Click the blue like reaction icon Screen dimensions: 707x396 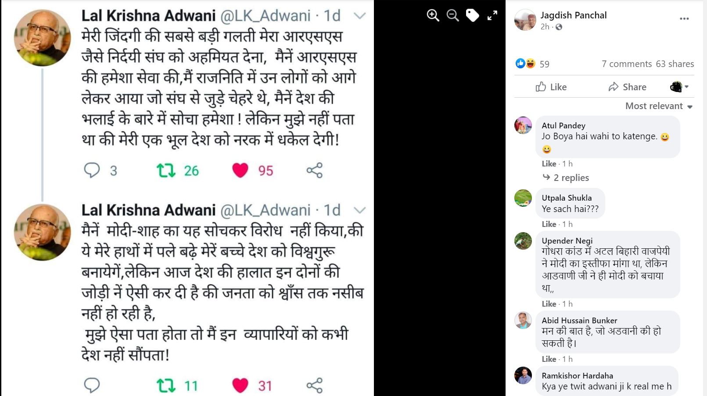(520, 64)
